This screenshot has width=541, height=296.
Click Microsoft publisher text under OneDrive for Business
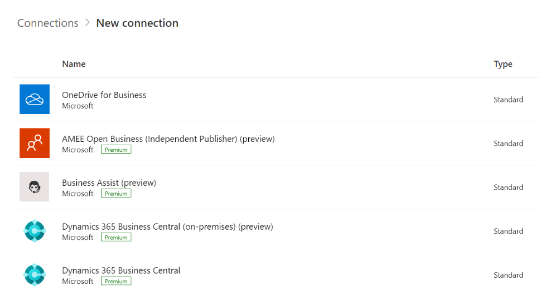click(x=78, y=106)
